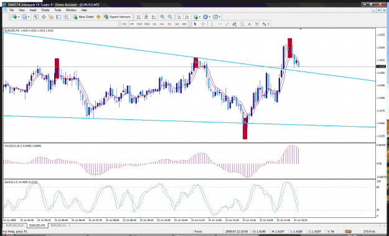Screen dimensions: 389x236
Task: Open the Strategy Tester icon
Action: (66, 17)
